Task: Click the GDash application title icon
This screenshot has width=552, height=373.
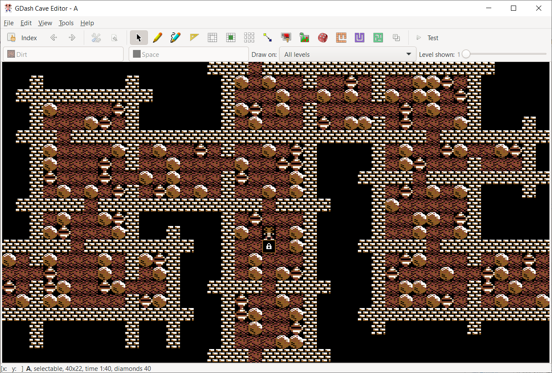Action: point(8,8)
